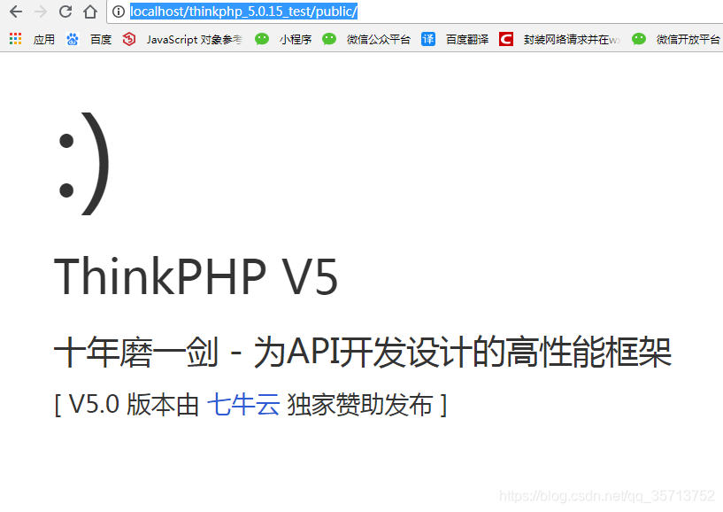Image resolution: width=723 pixels, height=512 pixels.
Task: Click the localhost URL address field
Action: pyautogui.click(x=415, y=12)
